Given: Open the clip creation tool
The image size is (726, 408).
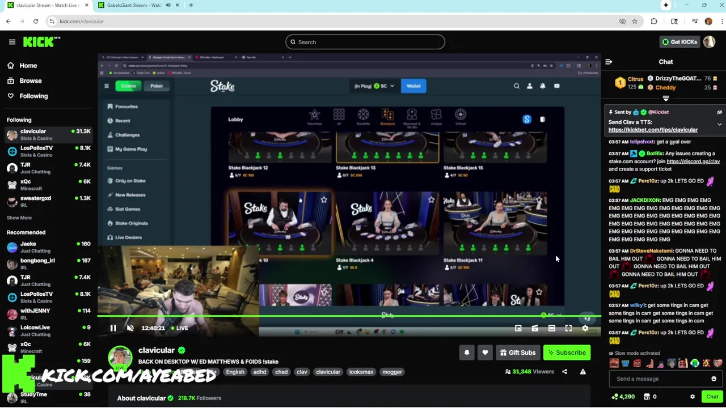Looking at the screenshot, I should 535,328.
